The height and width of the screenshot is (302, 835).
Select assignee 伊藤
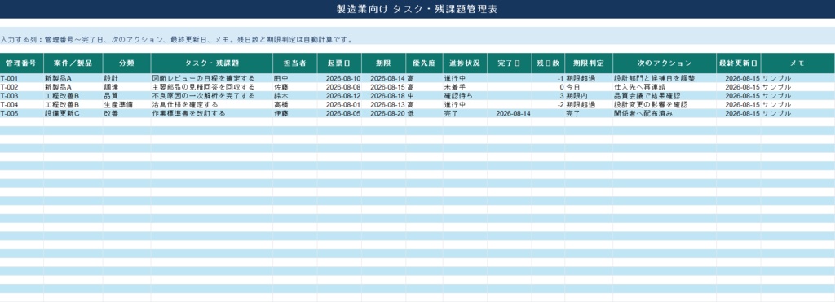(295, 113)
